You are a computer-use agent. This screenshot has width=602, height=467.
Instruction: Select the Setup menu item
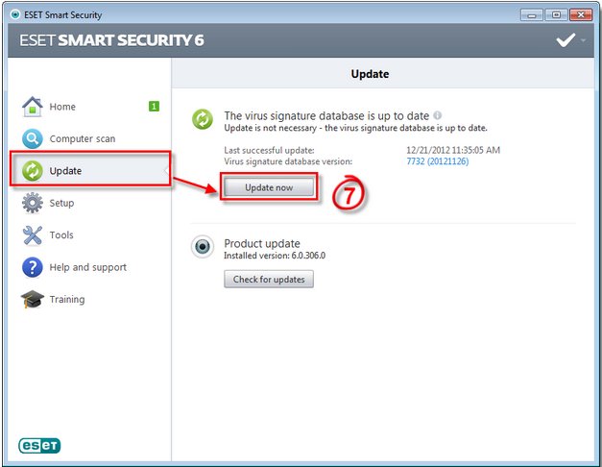[61, 203]
